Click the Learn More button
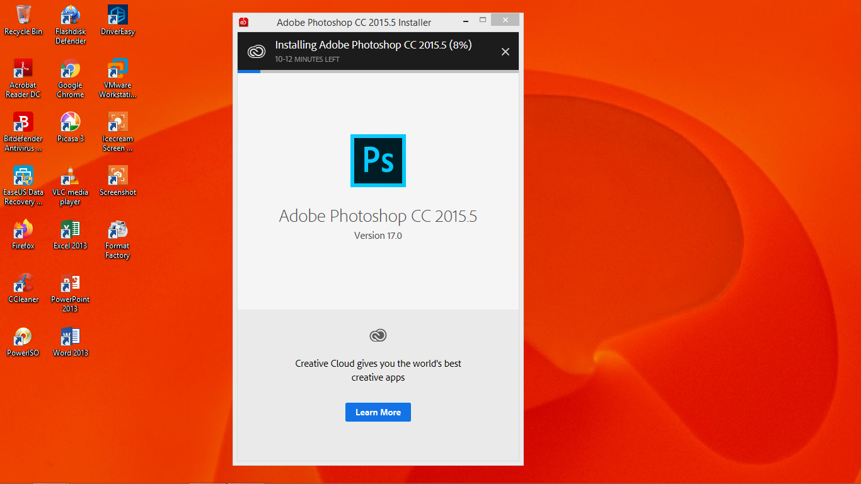 [x=378, y=412]
